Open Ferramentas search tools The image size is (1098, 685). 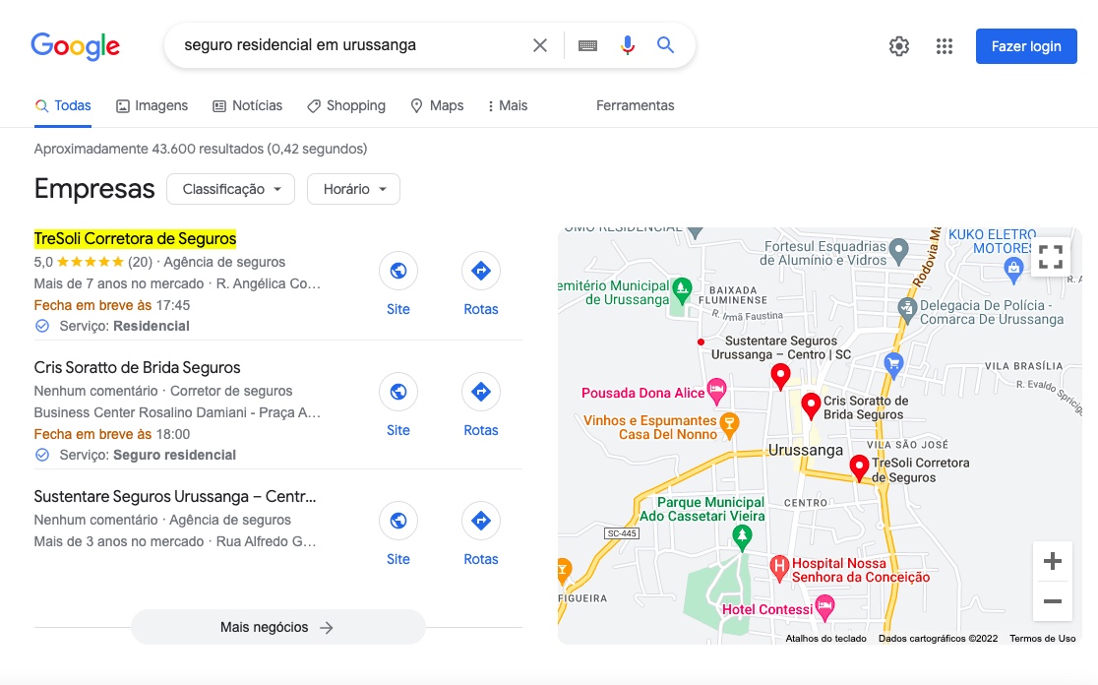pos(636,105)
